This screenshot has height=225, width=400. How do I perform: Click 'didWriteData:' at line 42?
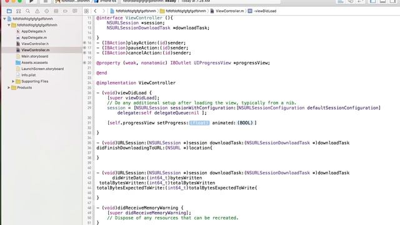coord(129,177)
